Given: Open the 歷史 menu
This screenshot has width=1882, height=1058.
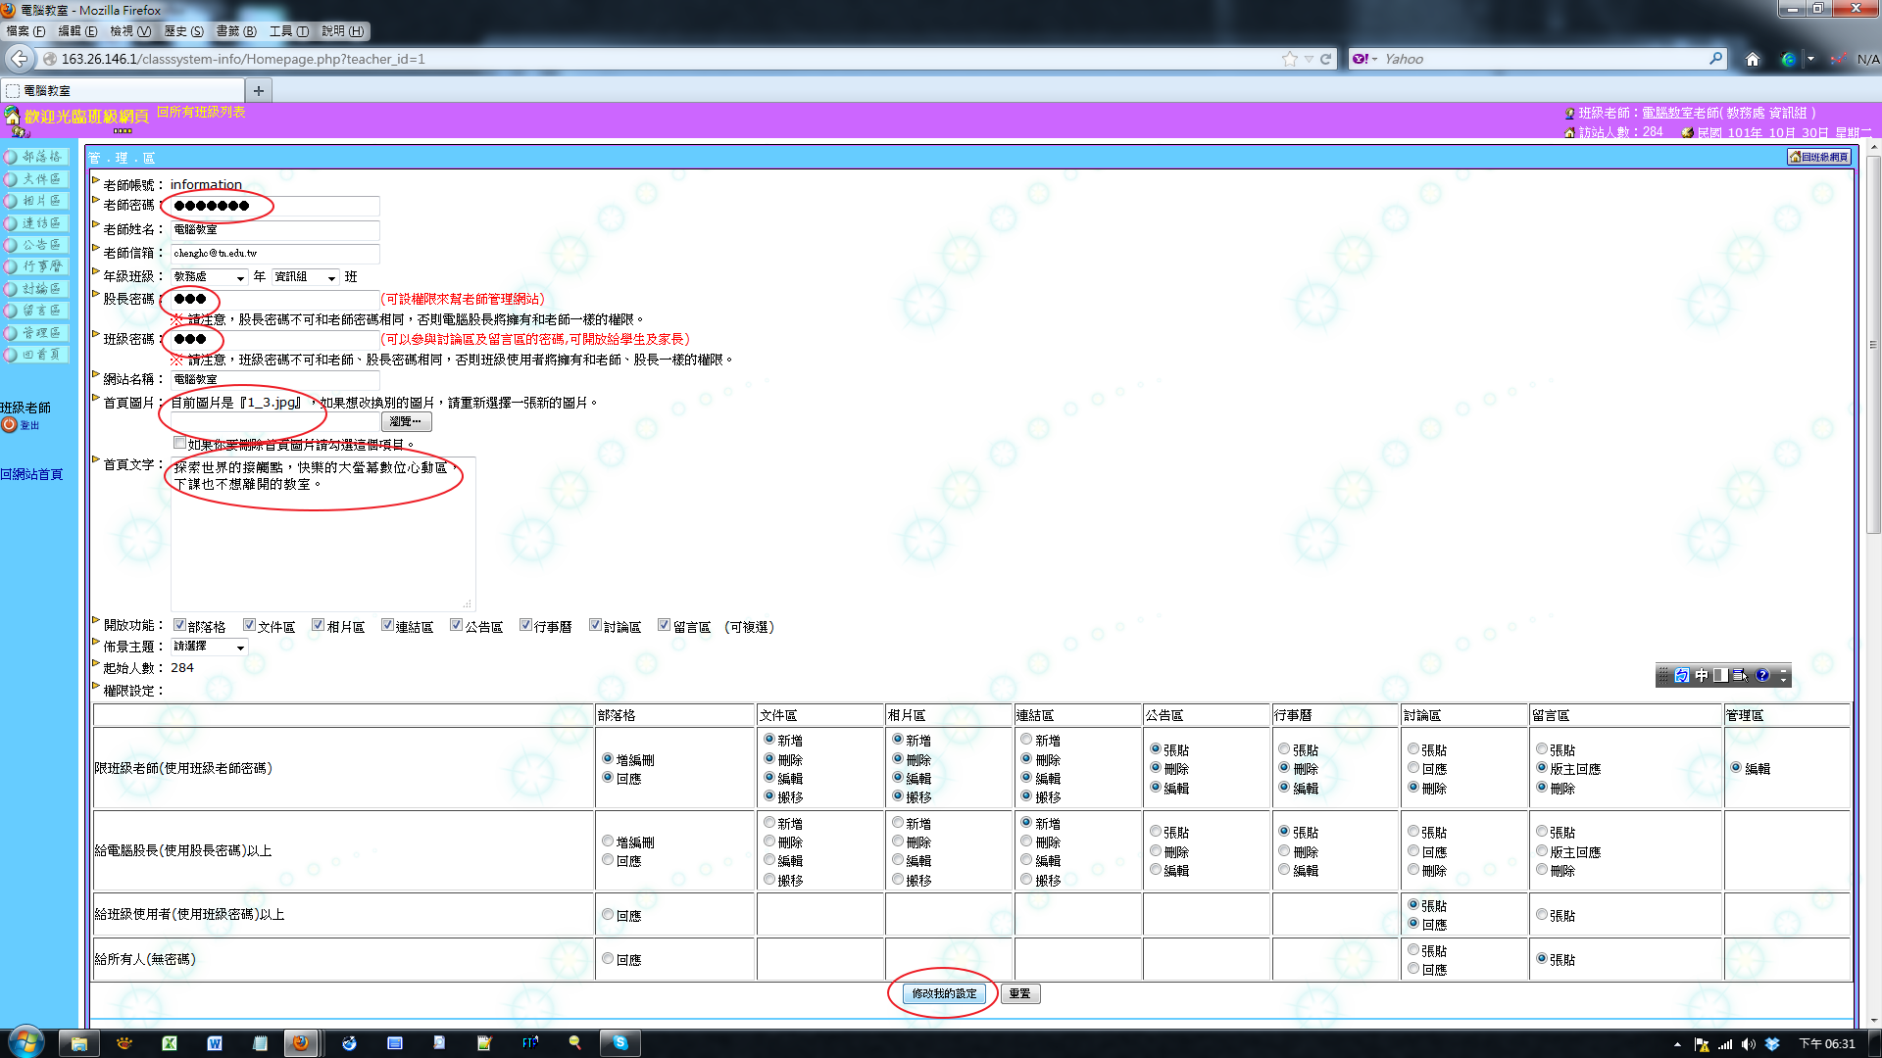Looking at the screenshot, I should 183,31.
